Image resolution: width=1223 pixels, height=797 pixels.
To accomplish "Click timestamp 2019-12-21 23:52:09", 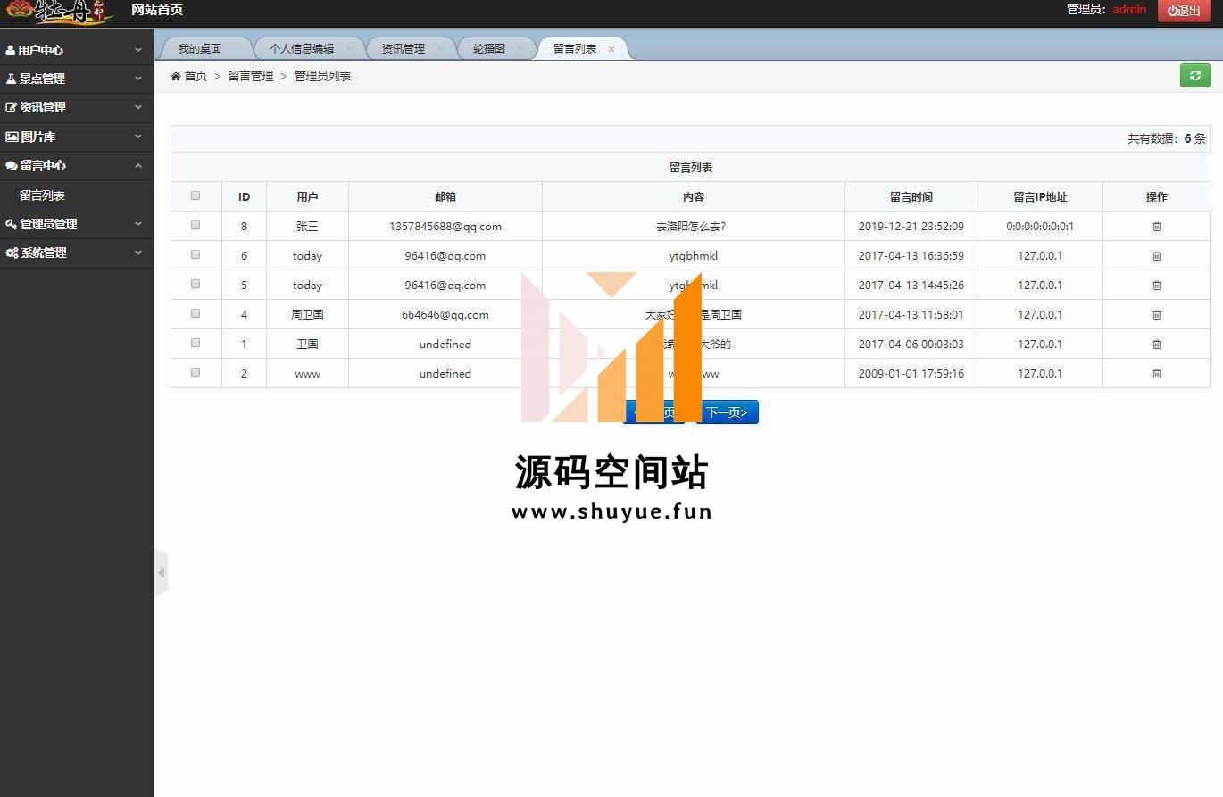I will coord(911,227).
